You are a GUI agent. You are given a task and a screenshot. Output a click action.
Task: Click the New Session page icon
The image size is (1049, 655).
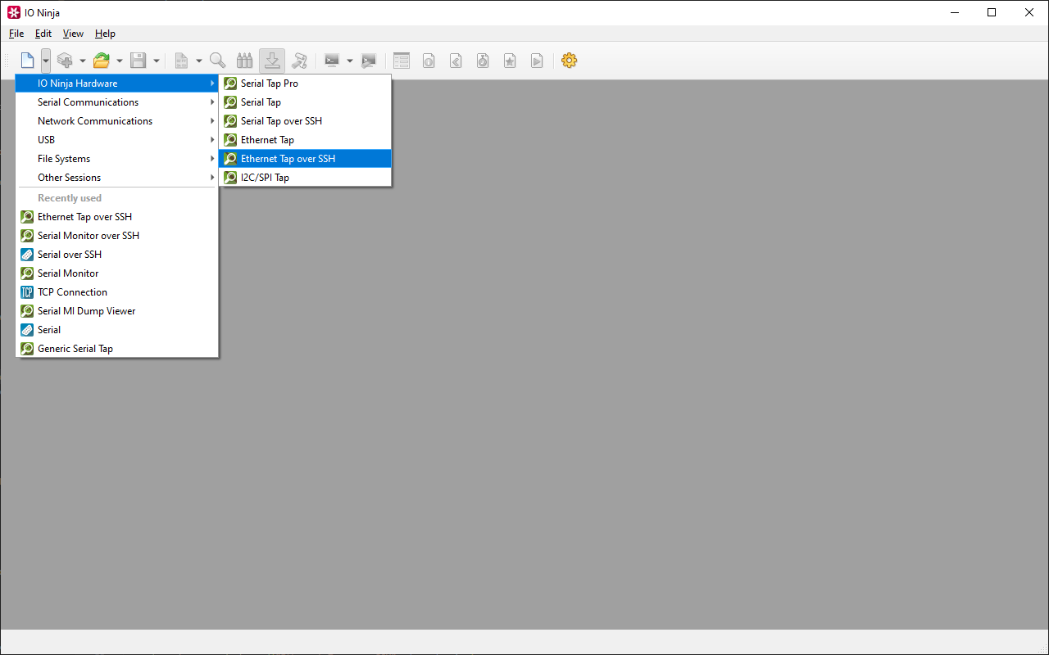pos(27,61)
